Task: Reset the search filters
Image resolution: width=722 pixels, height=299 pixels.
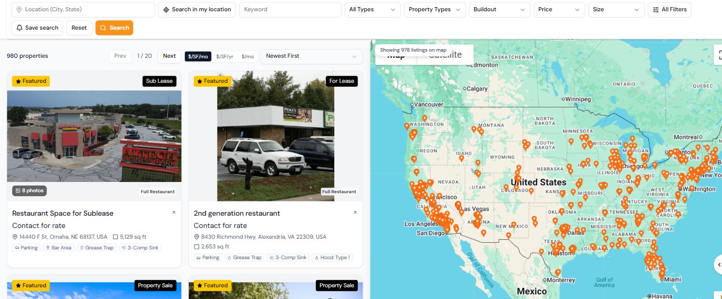Action: (x=79, y=28)
